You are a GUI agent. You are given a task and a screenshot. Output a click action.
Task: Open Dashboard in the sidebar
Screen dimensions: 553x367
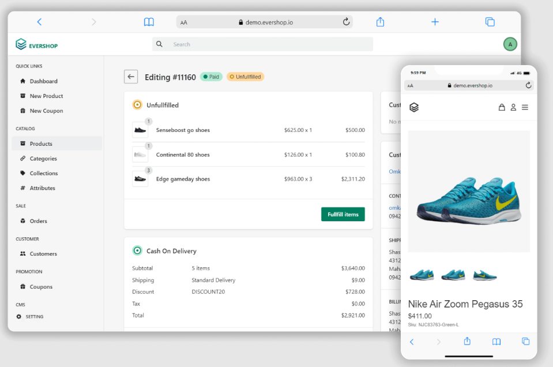pos(43,81)
